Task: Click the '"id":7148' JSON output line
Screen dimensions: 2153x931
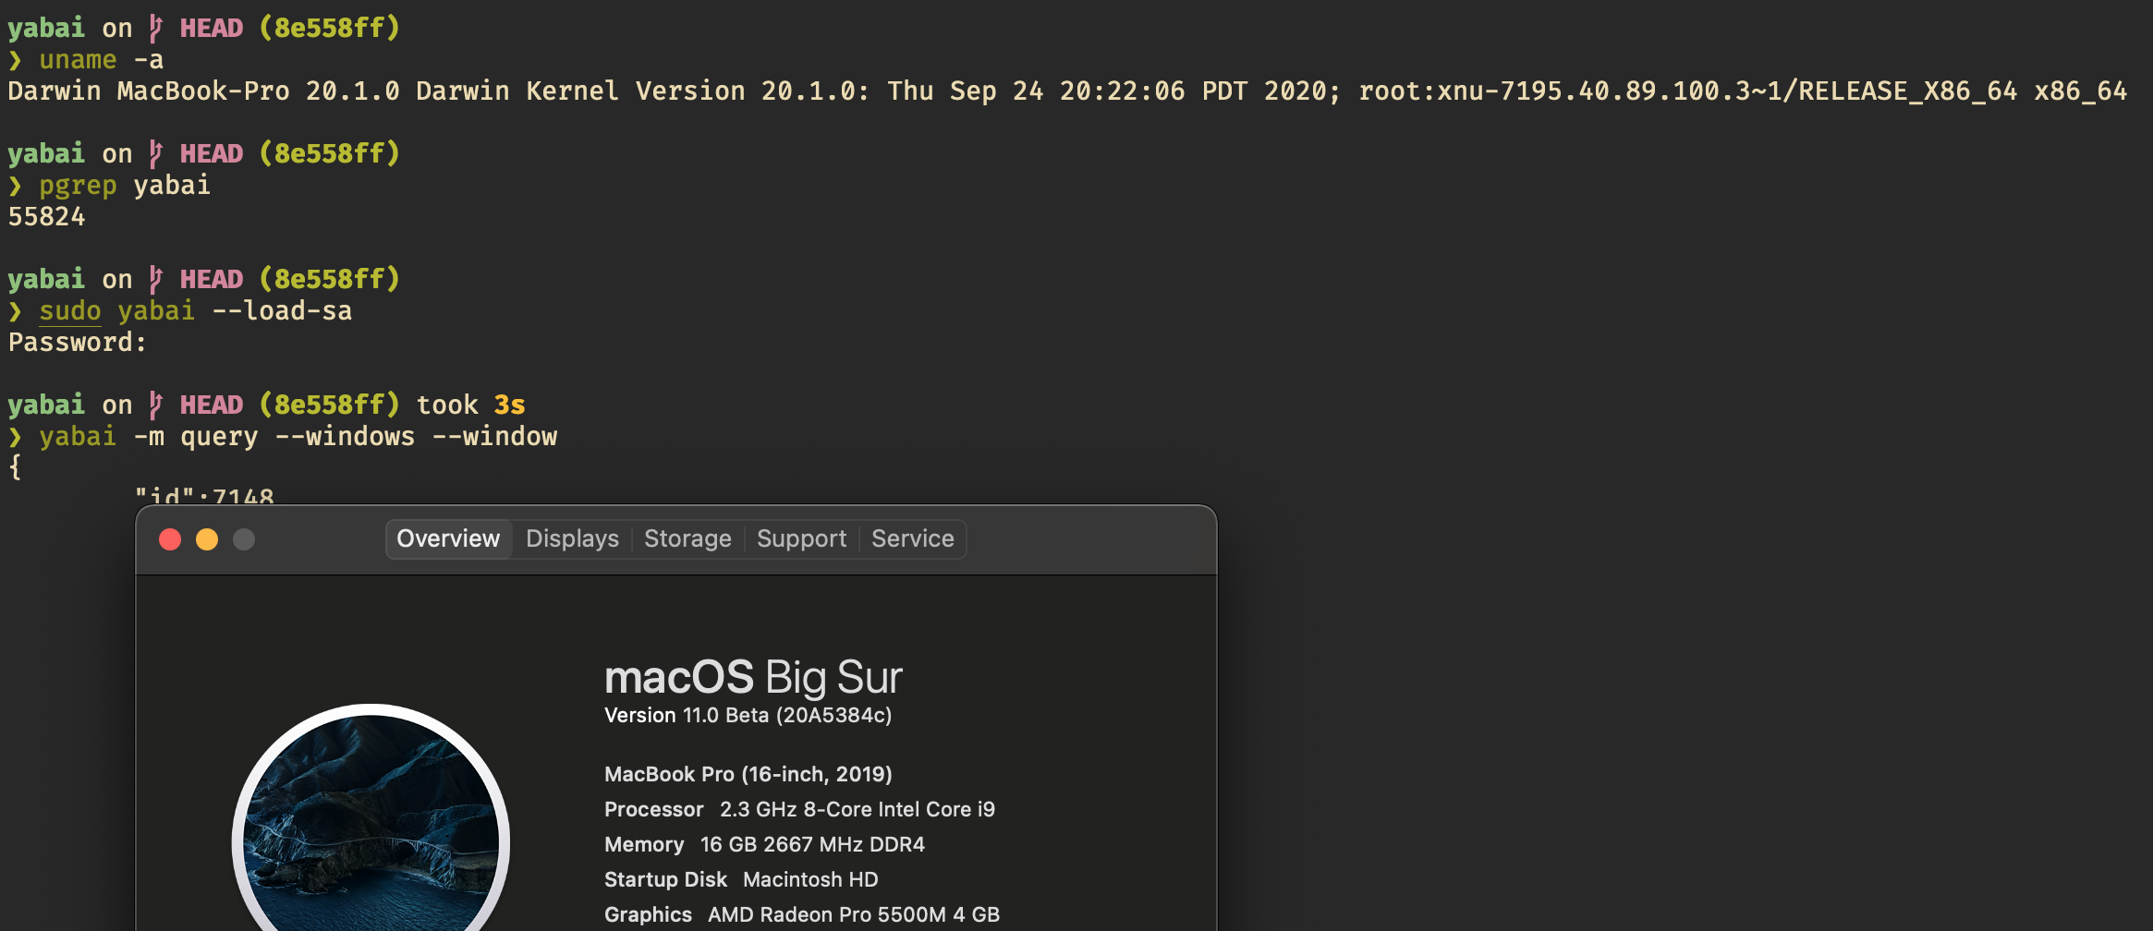Action: coord(204,494)
